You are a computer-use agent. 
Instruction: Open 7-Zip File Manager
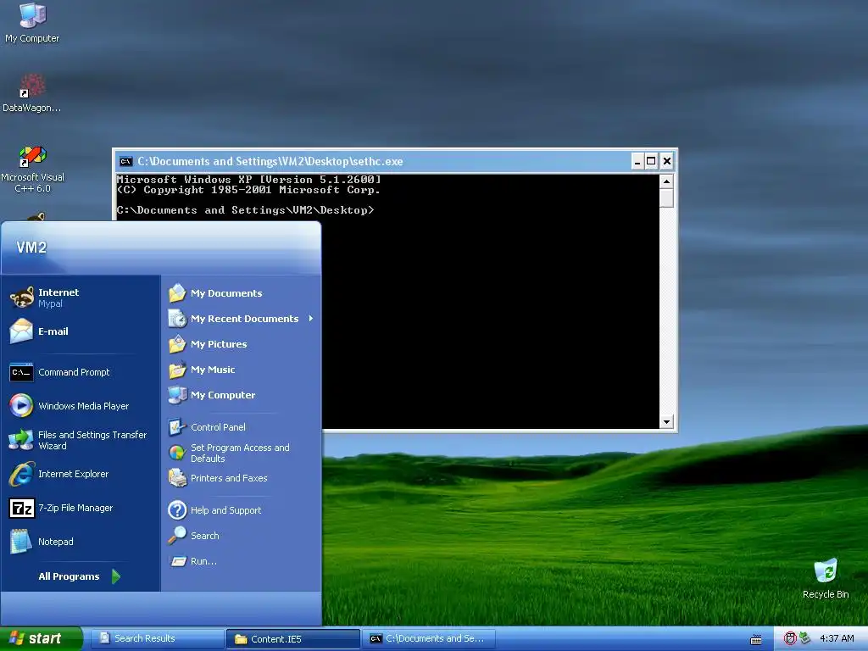81,508
